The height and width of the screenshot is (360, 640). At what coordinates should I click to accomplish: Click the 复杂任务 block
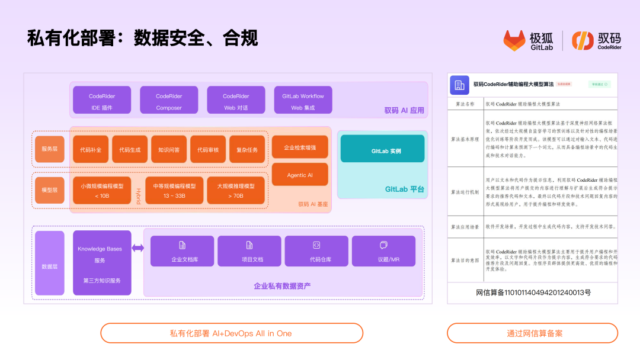click(247, 150)
